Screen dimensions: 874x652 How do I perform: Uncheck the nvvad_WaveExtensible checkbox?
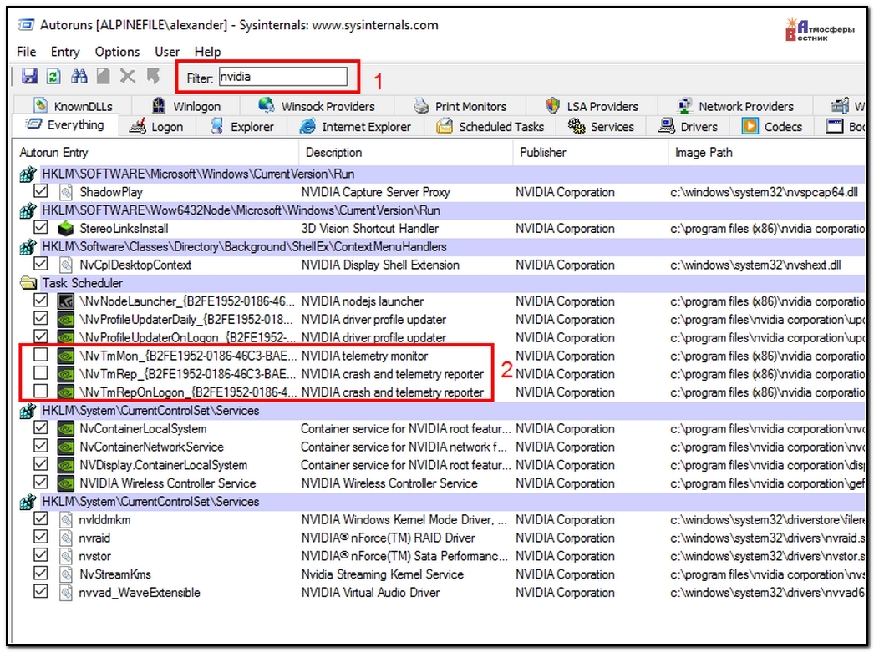point(40,591)
